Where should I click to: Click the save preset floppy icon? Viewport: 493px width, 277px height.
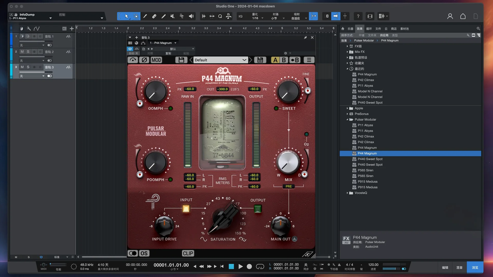coord(181,60)
